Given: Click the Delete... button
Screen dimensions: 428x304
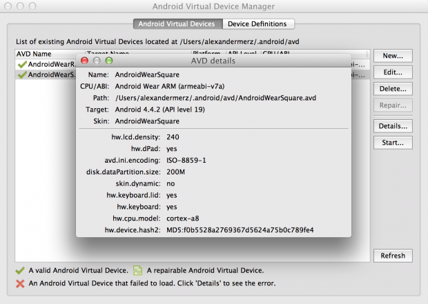Looking at the screenshot, I should click(x=392, y=89).
